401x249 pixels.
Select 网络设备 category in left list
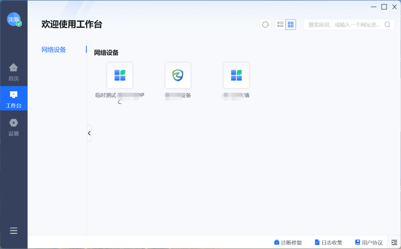coord(54,50)
